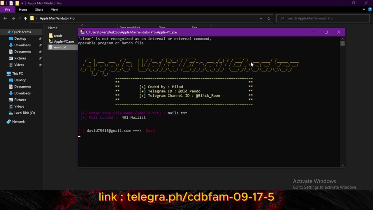Open the Share ribbon tab
The height and width of the screenshot is (210, 373).
[39, 10]
